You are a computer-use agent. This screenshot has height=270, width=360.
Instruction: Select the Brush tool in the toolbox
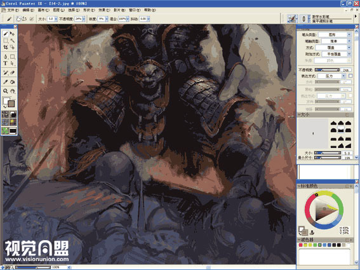6,34
